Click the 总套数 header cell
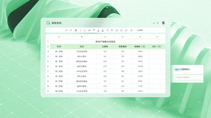 105,47
